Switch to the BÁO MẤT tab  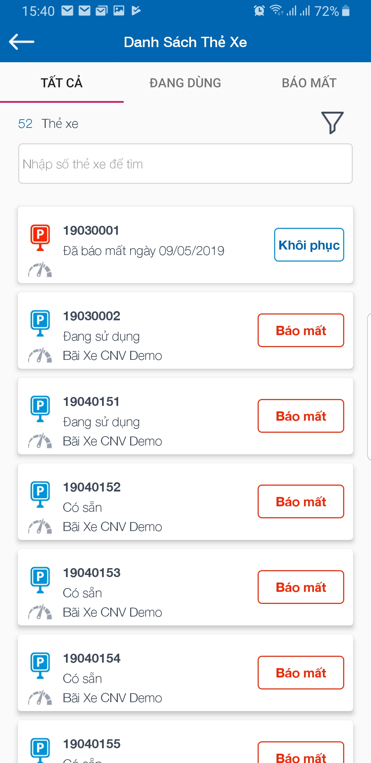click(x=309, y=83)
